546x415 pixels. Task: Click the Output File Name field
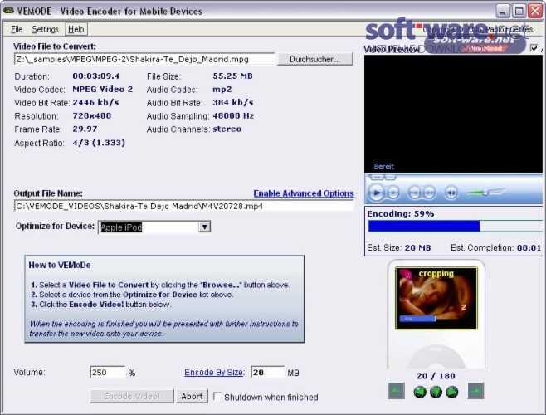184,207
